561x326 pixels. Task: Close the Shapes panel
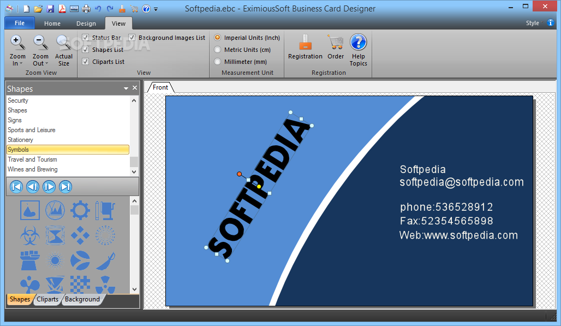[135, 88]
